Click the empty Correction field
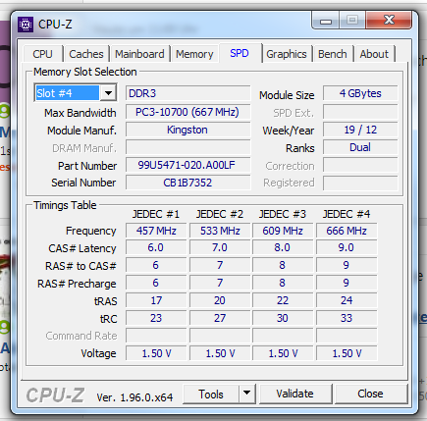This screenshot has width=427, height=421. (360, 165)
